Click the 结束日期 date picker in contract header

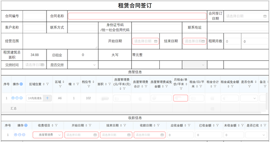pyautogui.click(x=194, y=41)
